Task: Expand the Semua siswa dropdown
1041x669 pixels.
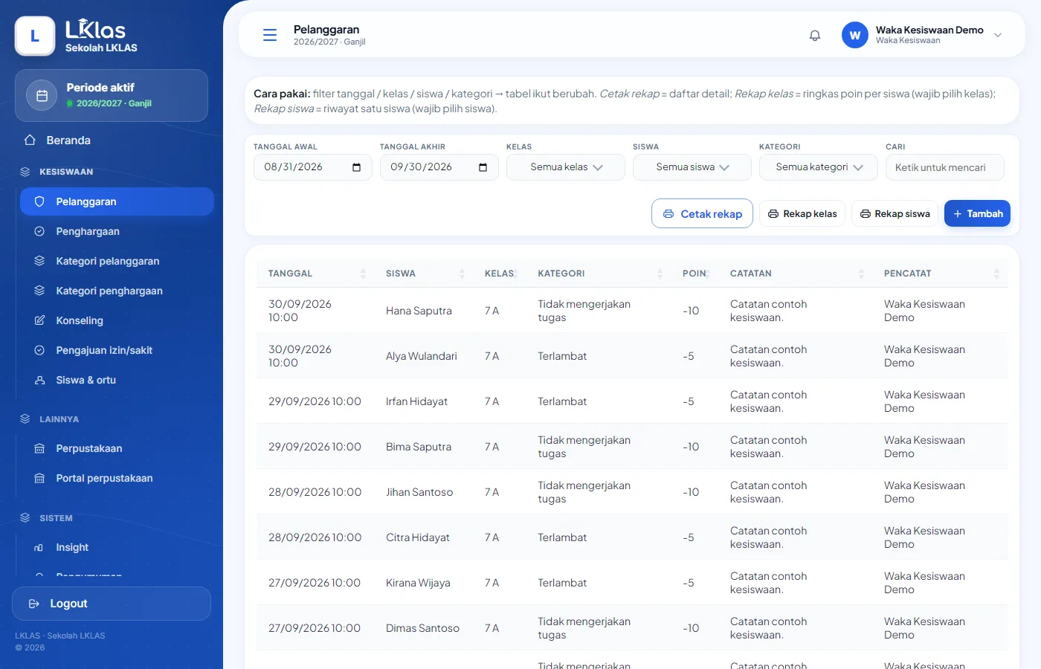Action: pyautogui.click(x=692, y=167)
